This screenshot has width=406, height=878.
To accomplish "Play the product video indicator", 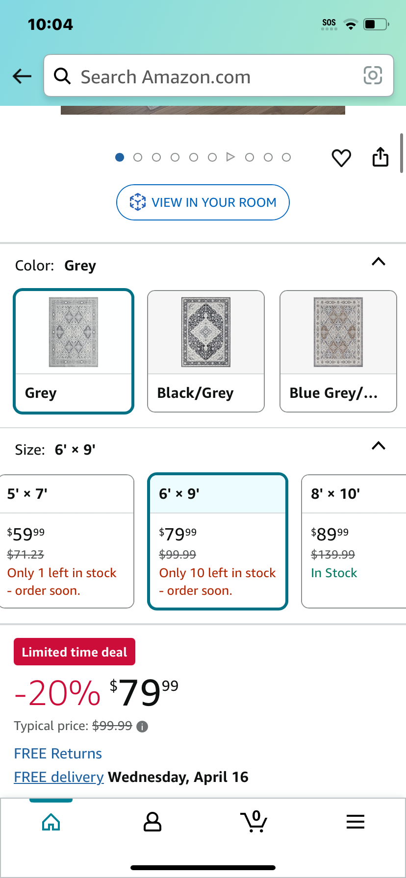I will point(230,157).
